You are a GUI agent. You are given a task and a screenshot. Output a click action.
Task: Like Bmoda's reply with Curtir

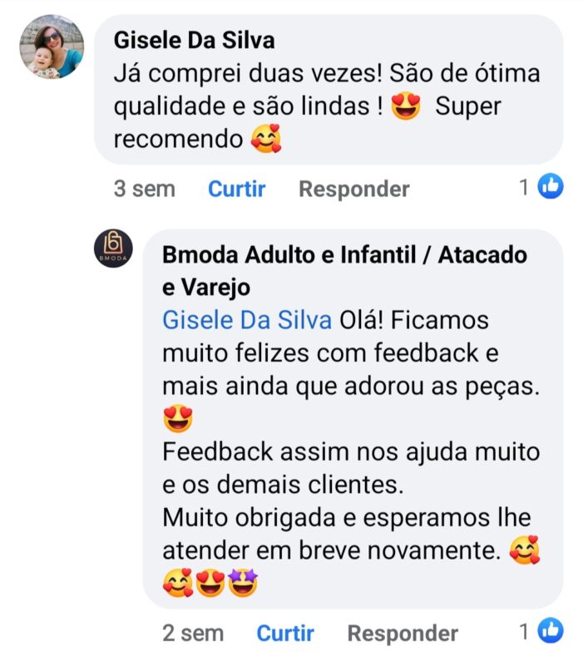[x=285, y=633]
